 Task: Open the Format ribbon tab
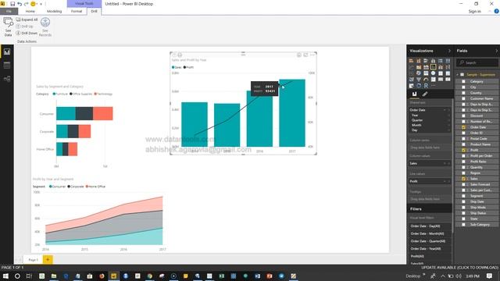coord(77,11)
